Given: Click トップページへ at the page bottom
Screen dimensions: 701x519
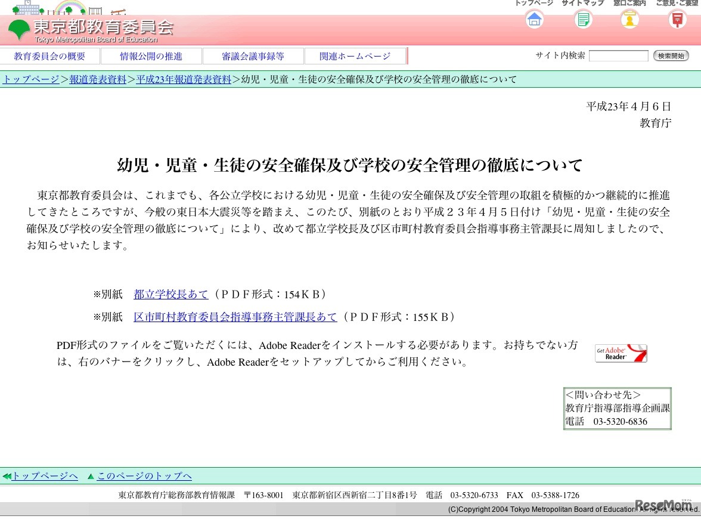Looking at the screenshot, I should point(46,476).
